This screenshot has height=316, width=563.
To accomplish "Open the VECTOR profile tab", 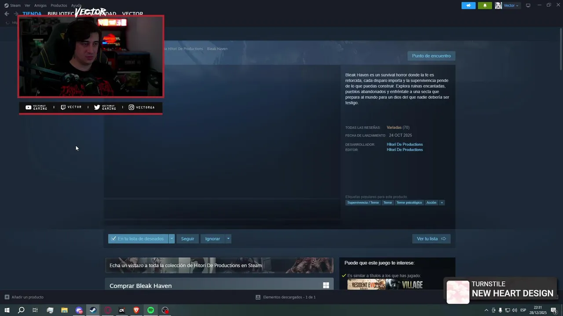I will tap(132, 14).
